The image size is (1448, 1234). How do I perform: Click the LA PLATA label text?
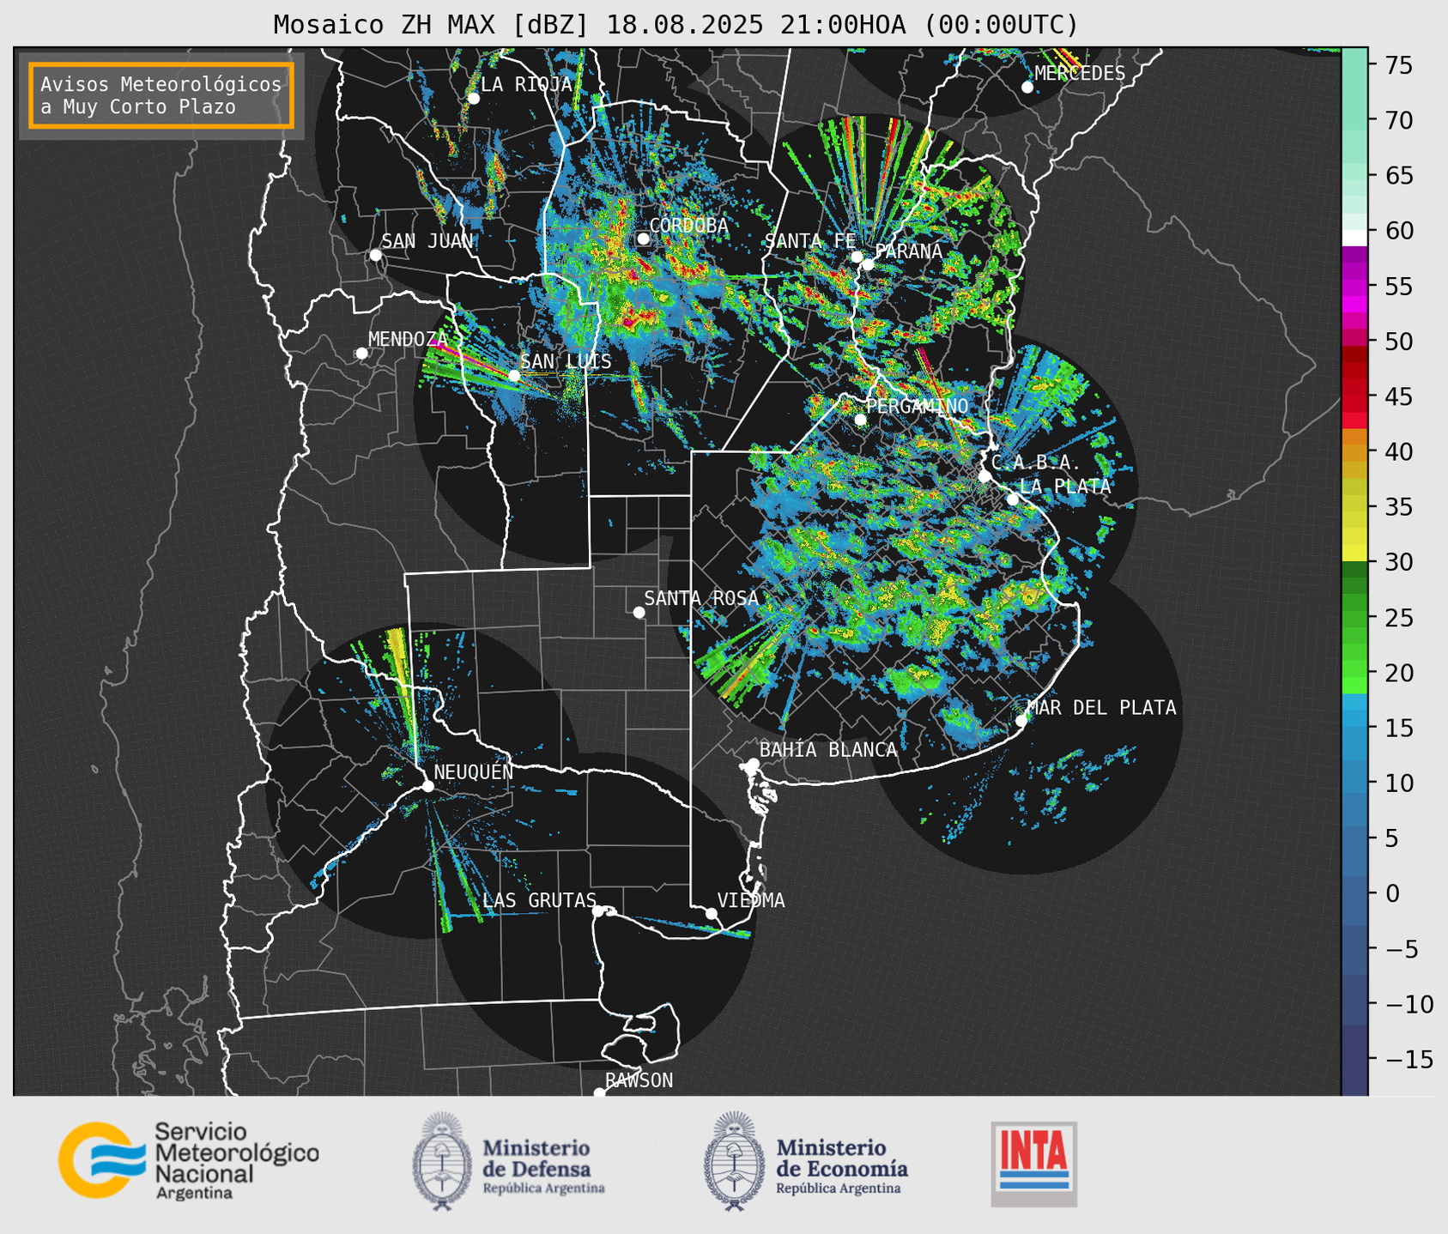pos(1065,486)
